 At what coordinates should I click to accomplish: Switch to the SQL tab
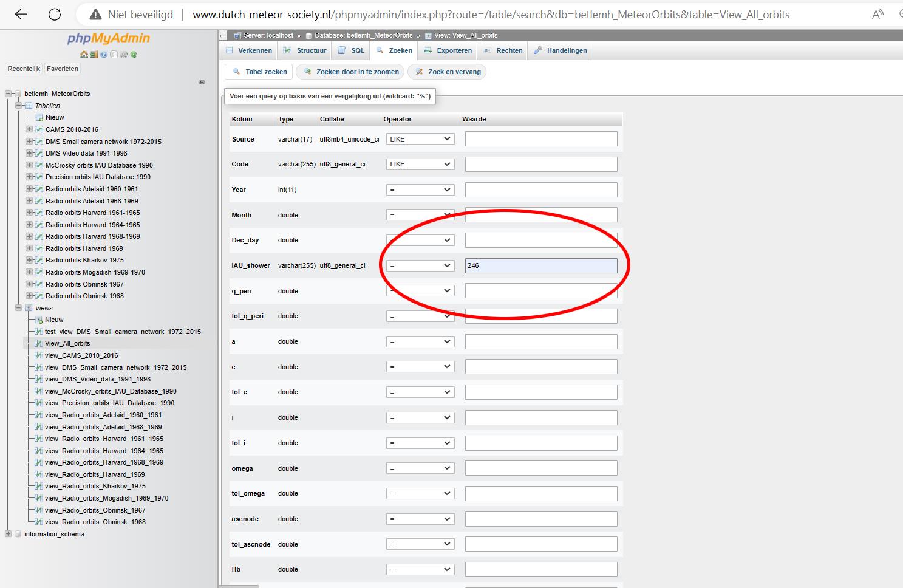[352, 50]
